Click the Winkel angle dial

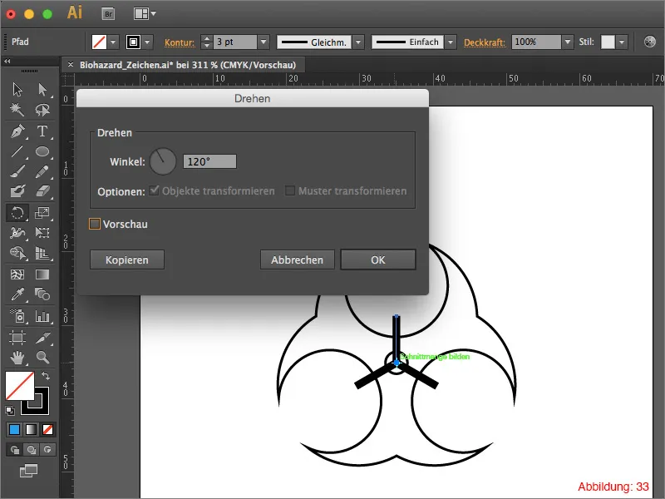[x=162, y=161]
